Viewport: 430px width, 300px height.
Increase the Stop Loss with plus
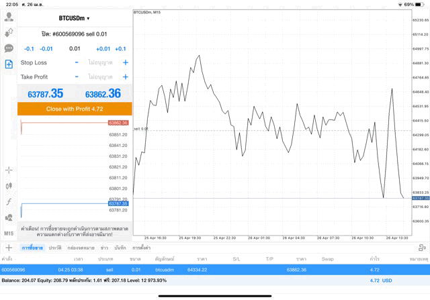point(125,62)
